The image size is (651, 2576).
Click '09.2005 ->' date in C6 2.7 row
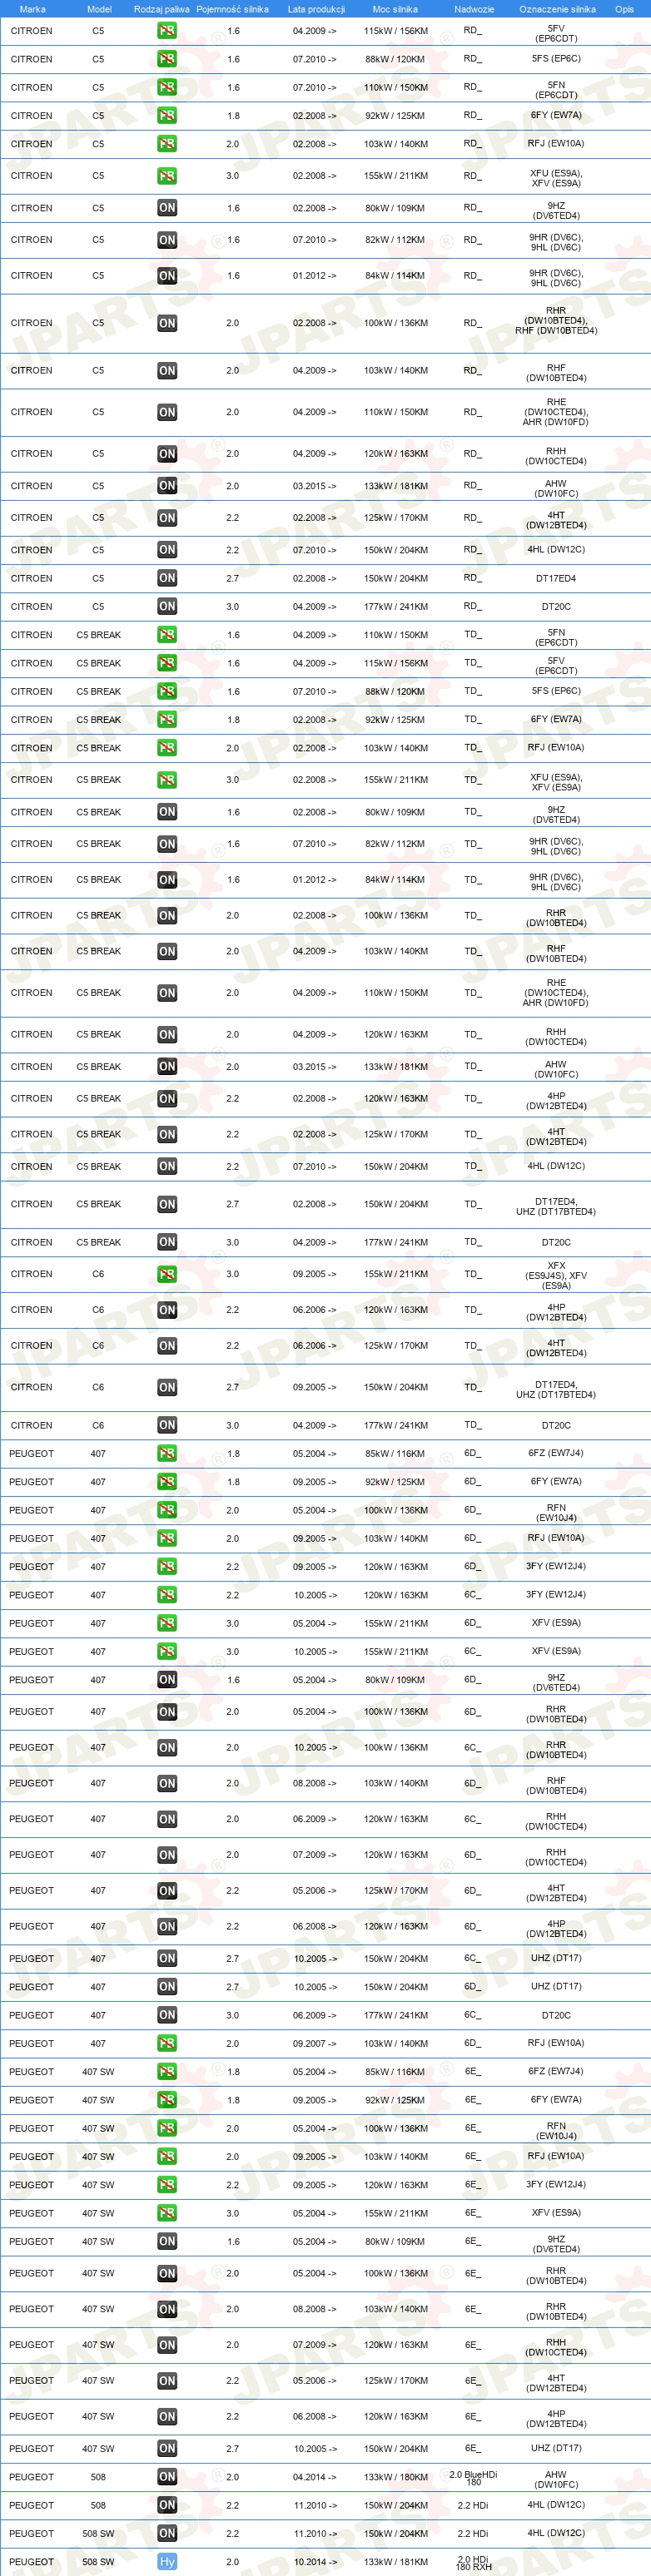(x=315, y=1387)
